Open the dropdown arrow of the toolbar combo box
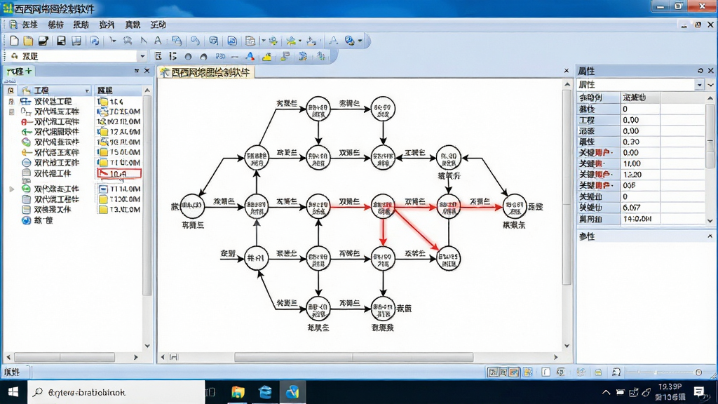Screen dimensions: 718x404 (x=142, y=56)
